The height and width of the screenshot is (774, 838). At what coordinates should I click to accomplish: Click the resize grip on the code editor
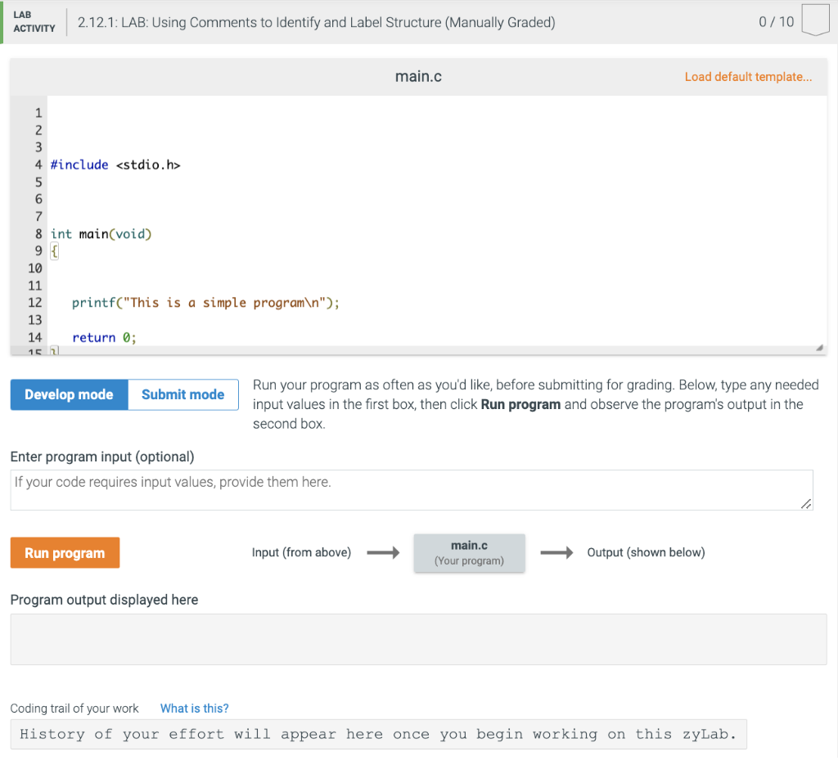(x=819, y=347)
